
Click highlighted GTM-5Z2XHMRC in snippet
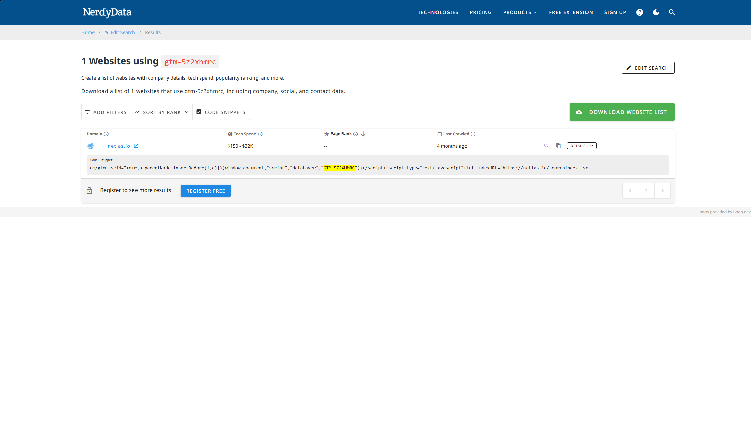(339, 168)
